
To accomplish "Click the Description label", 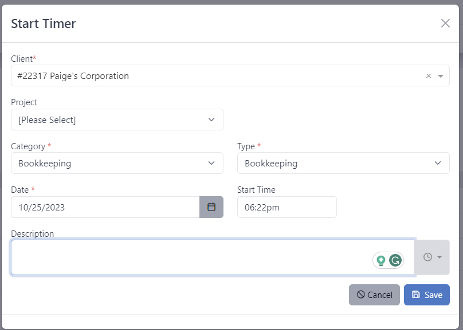I will [33, 234].
